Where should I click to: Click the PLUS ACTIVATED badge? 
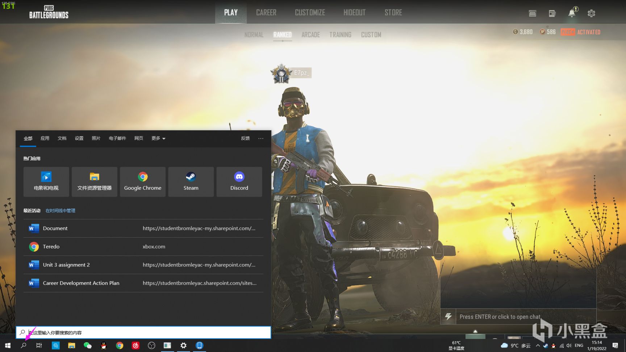[x=580, y=32]
